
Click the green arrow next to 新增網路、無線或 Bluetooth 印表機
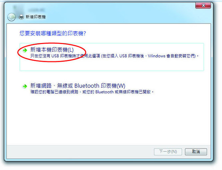pos(25,86)
